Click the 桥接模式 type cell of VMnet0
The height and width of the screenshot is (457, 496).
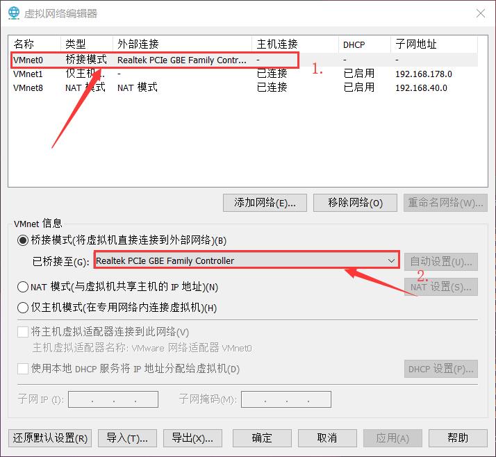(x=86, y=60)
